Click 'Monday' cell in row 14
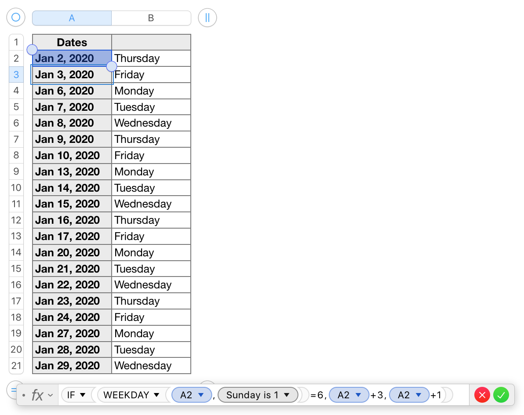 point(151,252)
